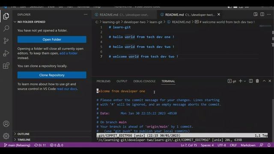This screenshot has width=274, height=154.
Task: Click Ln 7, Col 15 status item
Action: point(189,145)
